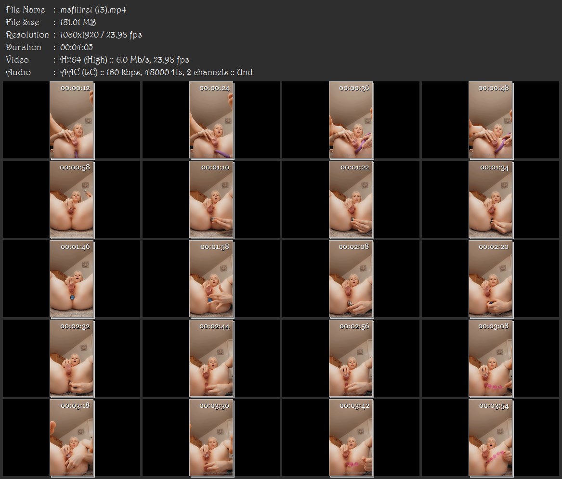The image size is (562, 479).
Task: Click the "File Size" label
Action: click(23, 22)
